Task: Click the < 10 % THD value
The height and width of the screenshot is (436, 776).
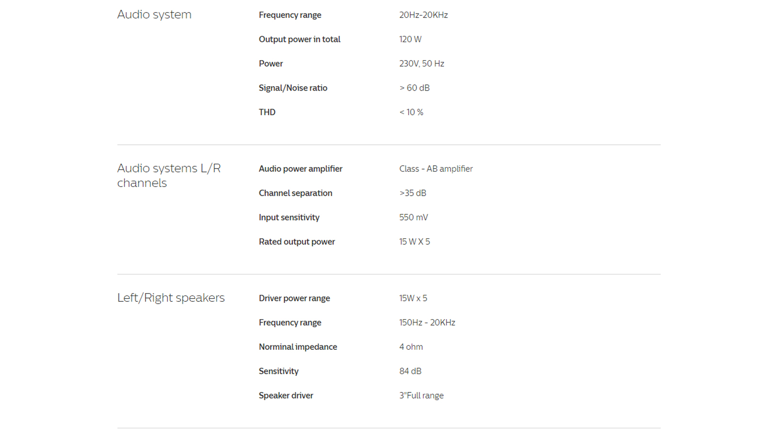Action: [411, 112]
